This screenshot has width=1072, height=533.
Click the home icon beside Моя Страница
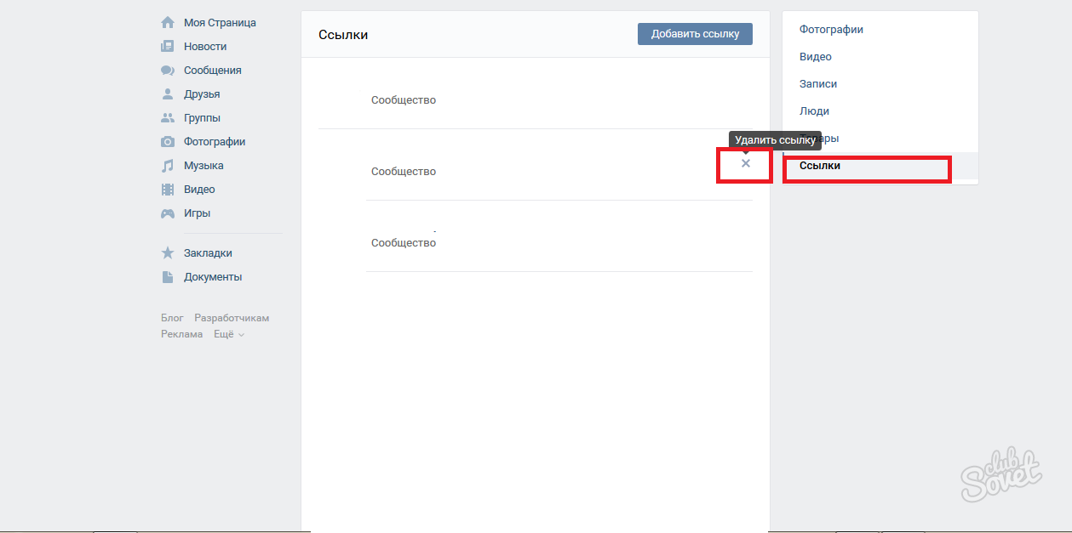[x=168, y=23]
